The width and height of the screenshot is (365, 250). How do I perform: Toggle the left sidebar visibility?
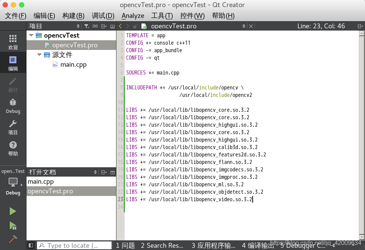click(31, 246)
